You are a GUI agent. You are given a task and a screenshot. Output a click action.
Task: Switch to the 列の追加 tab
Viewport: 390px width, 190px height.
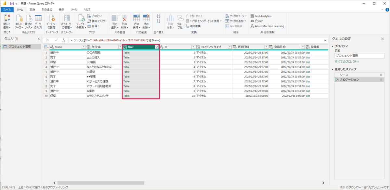tap(47, 10)
